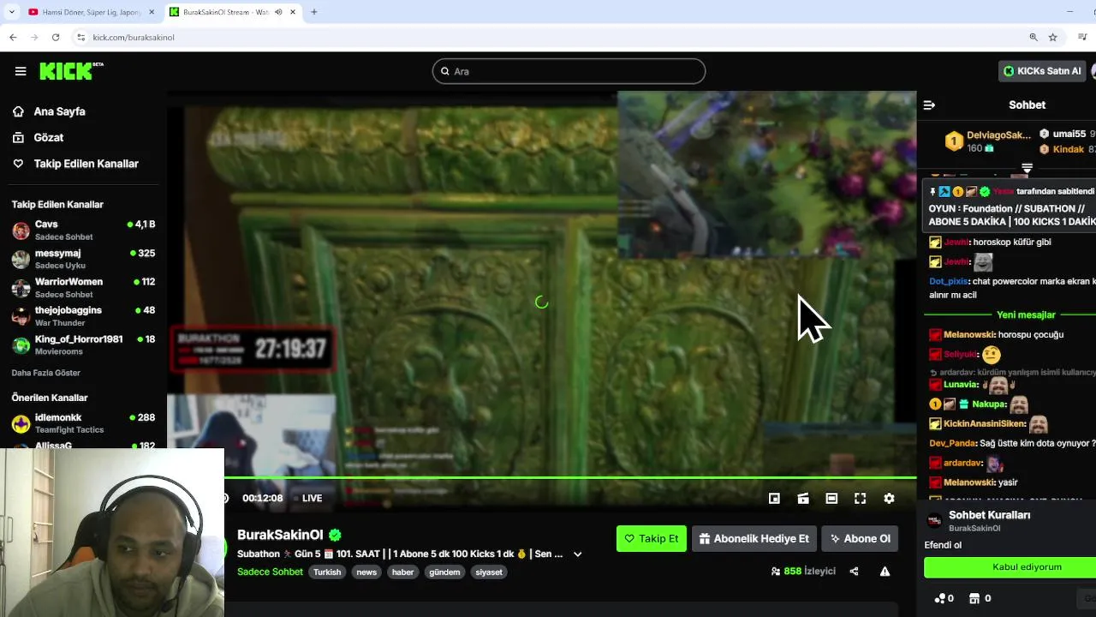Click the Ana Sayfa home icon
Screen dimensions: 1096x617
[x=18, y=111]
